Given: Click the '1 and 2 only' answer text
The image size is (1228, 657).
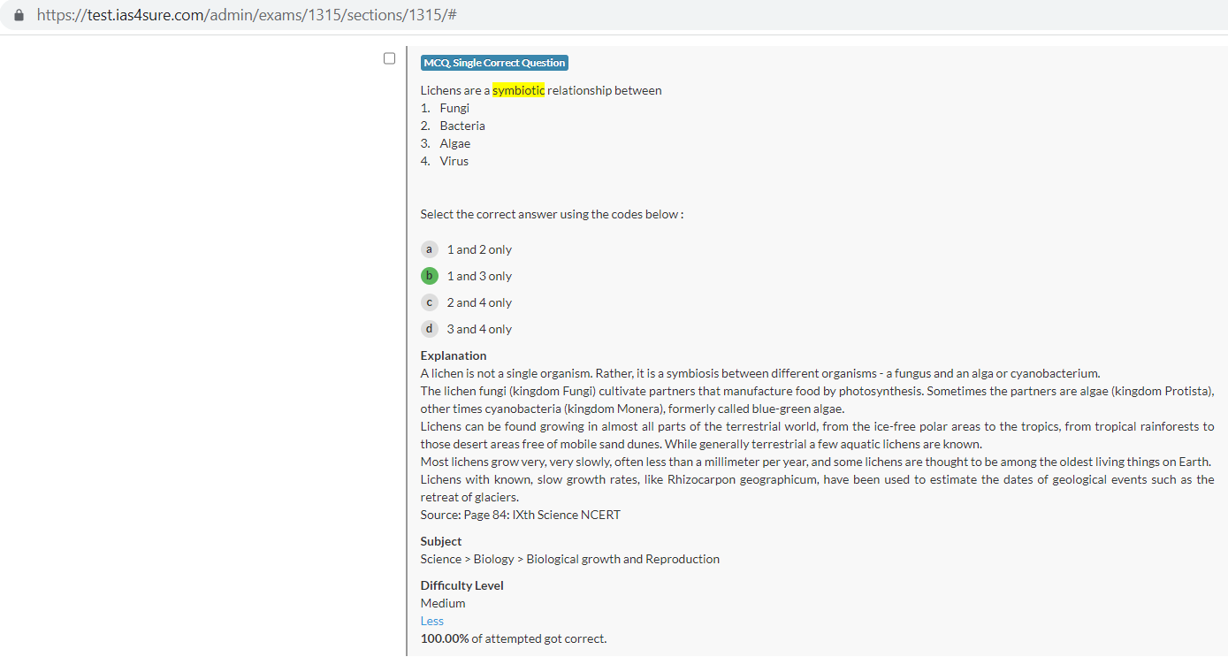Looking at the screenshot, I should tap(478, 249).
